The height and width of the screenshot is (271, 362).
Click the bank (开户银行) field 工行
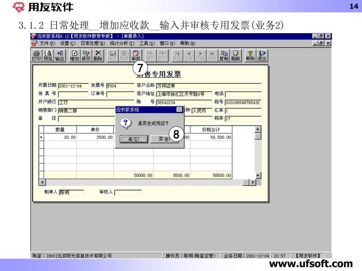[96, 102]
